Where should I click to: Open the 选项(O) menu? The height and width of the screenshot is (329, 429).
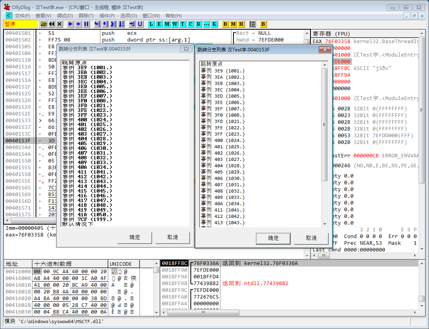129,16
